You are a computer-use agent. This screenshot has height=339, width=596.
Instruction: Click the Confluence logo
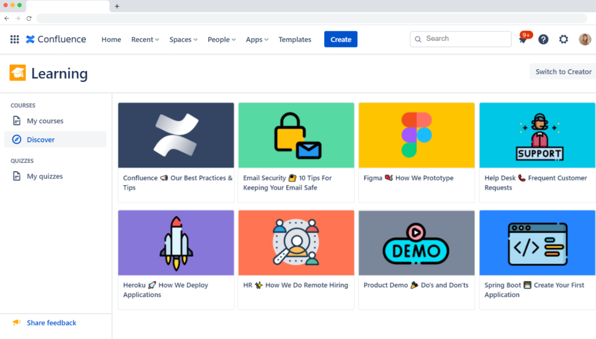click(x=56, y=39)
